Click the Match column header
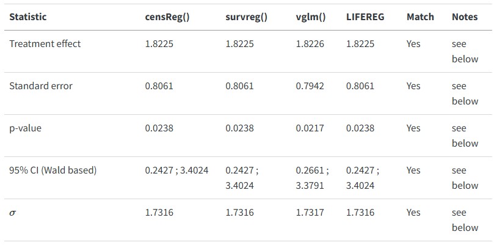Image resolution: width=497 pixels, height=245 pixels. pyautogui.click(x=420, y=17)
